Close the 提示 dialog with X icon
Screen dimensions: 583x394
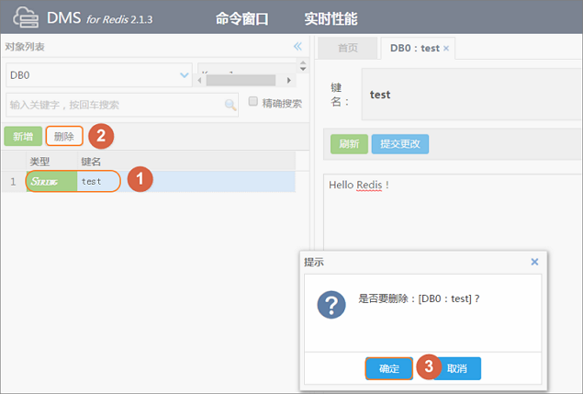click(534, 262)
